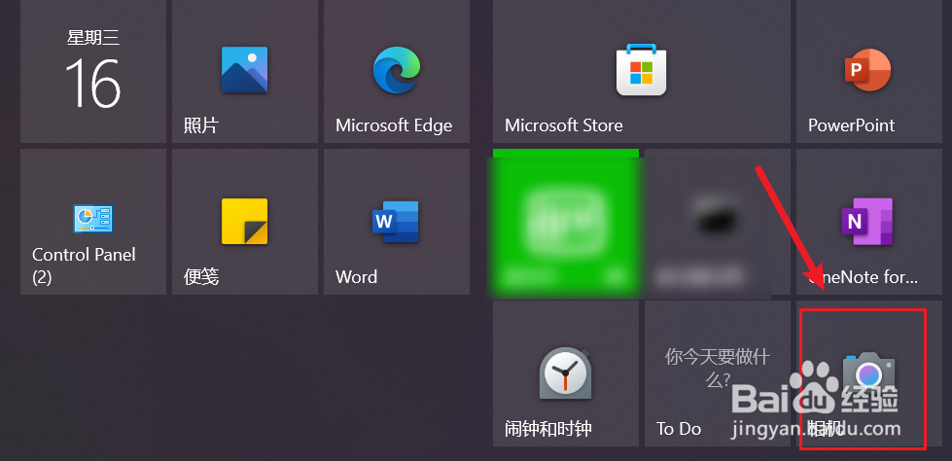Launch Word from its tile
Image resolution: width=952 pixels, height=461 pixels.
(x=397, y=222)
